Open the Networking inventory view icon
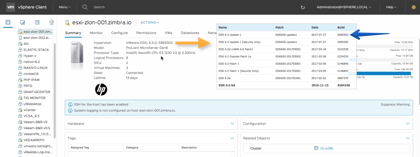 (x=52, y=22)
